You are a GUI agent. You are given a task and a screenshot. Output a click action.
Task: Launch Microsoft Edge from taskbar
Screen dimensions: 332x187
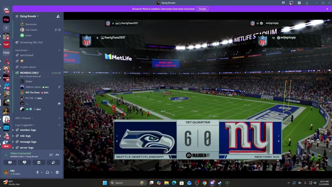coord(174,183)
